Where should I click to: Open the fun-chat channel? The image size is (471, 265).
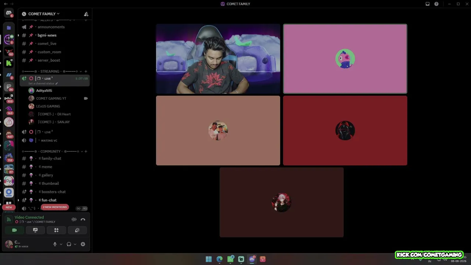pos(54,200)
